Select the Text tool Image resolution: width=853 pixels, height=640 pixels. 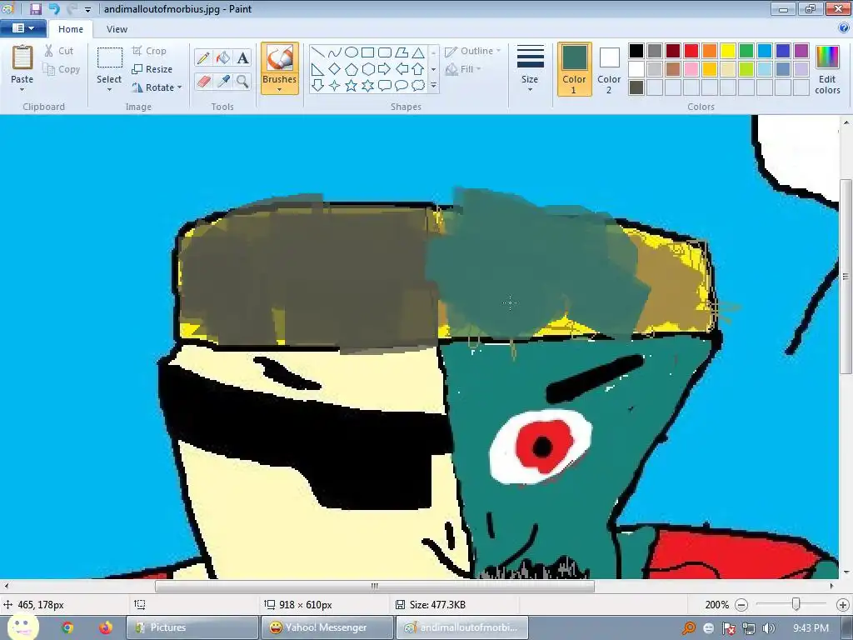click(x=242, y=57)
